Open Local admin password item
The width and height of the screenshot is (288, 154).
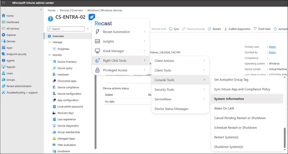[x=70, y=106]
